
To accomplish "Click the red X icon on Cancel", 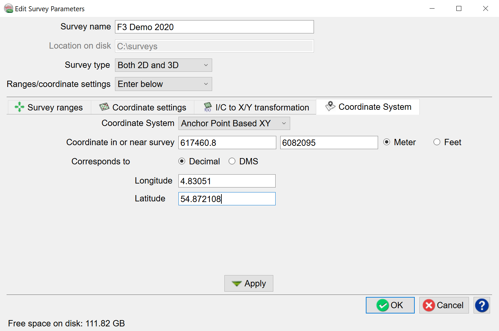I will [429, 305].
